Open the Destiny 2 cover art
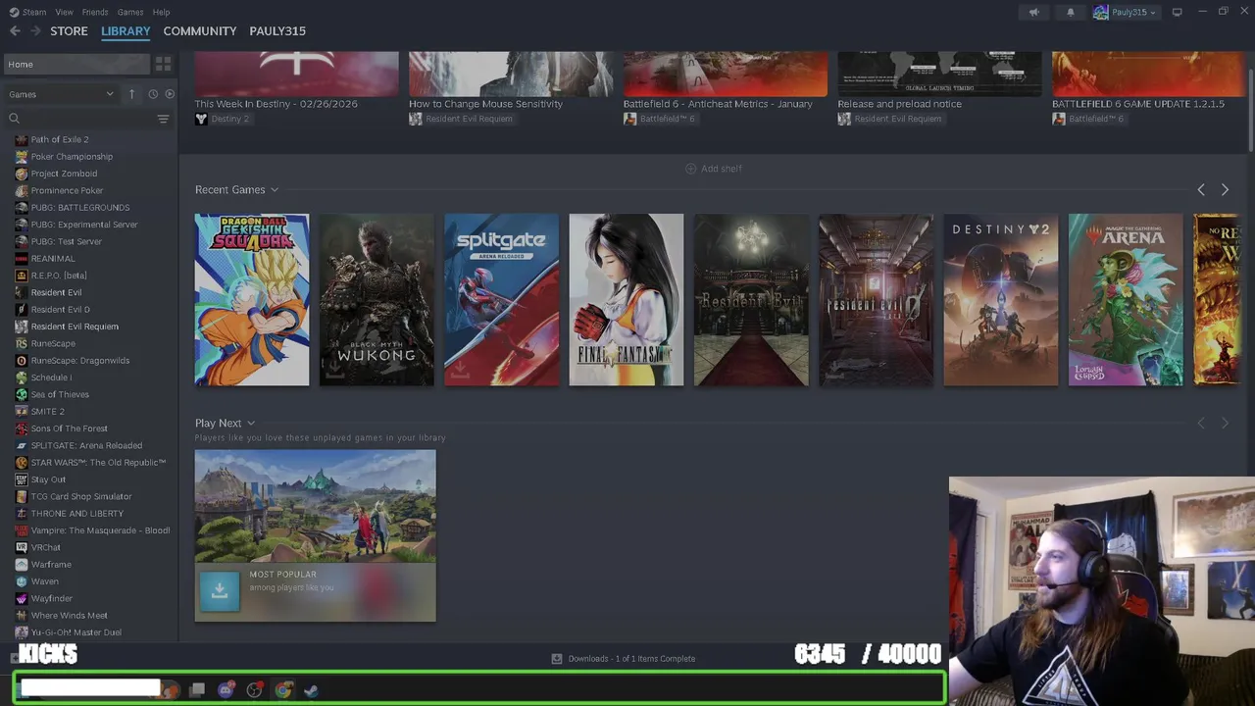 [1001, 299]
